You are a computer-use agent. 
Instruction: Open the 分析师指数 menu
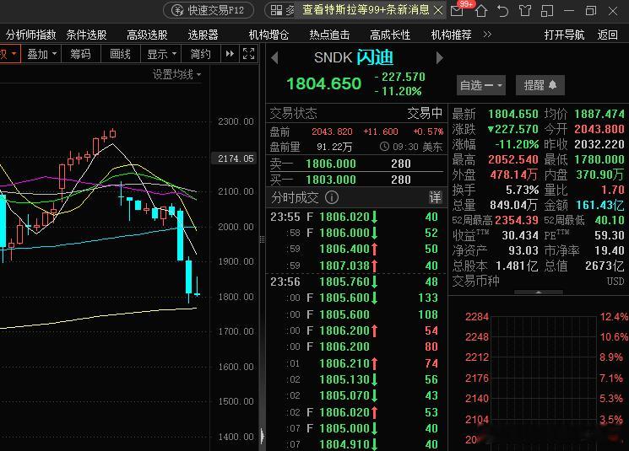[31, 35]
